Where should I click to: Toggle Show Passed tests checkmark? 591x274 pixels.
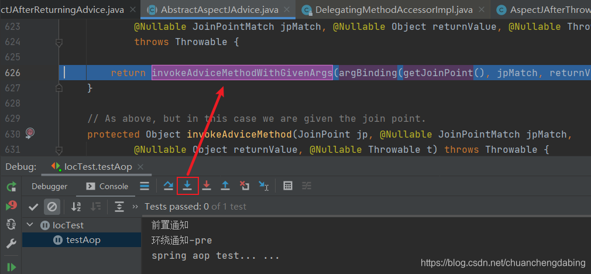33,207
